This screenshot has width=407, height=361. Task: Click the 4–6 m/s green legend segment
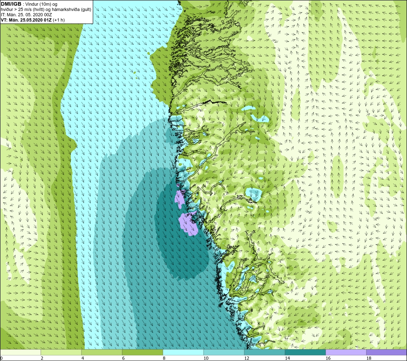pos(102,352)
